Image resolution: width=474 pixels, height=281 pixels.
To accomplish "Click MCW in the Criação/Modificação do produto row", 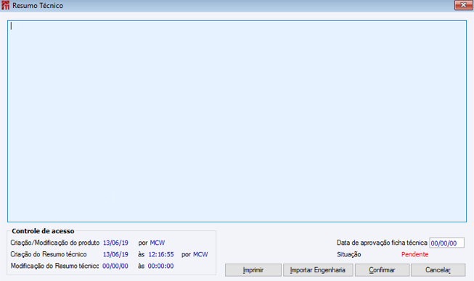I will click(158, 243).
